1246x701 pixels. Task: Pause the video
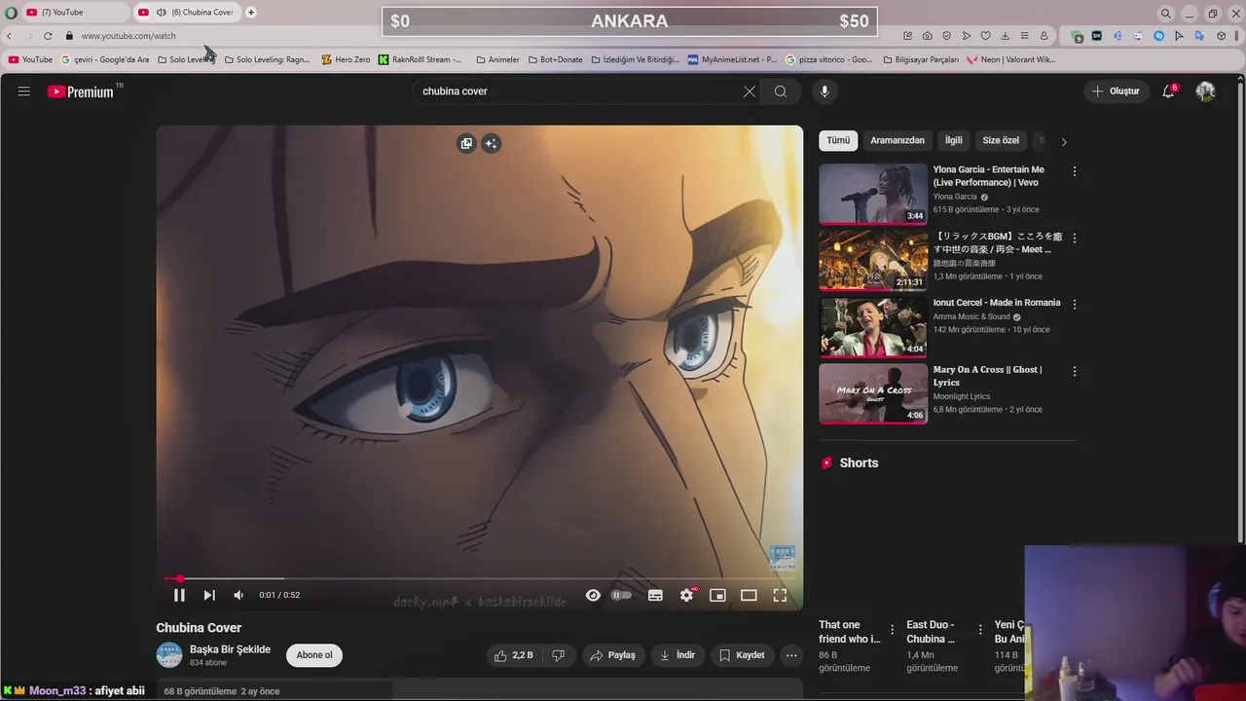(x=179, y=595)
